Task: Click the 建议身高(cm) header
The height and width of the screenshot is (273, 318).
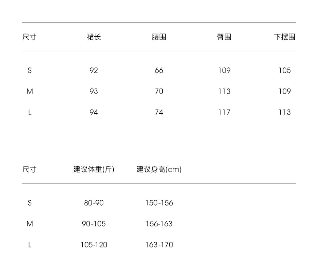Action: coord(159,169)
